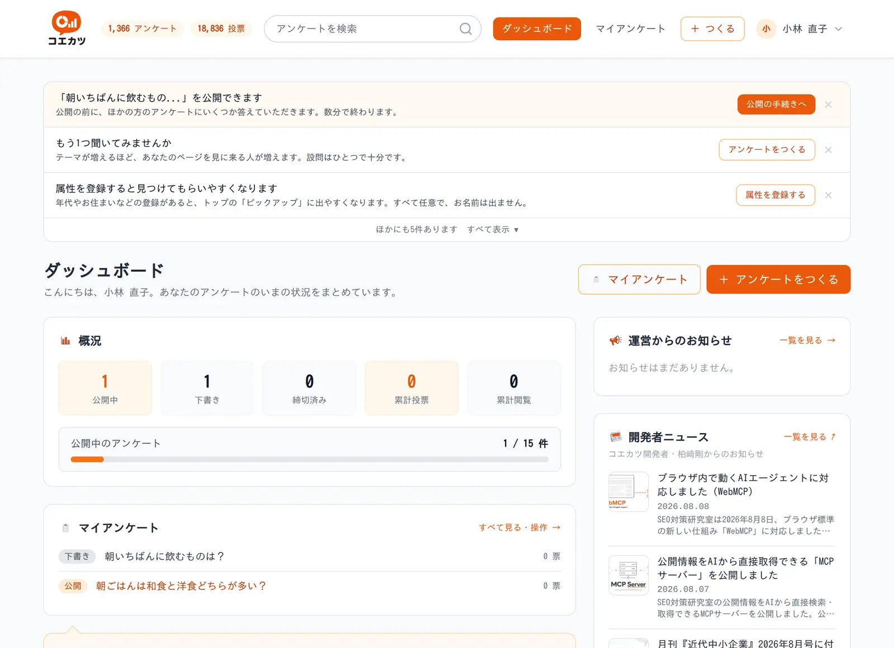Click the orange ＋ アンケートをつくる button

(778, 279)
